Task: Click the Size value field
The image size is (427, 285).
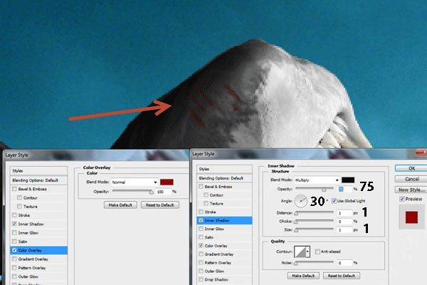Action: tap(344, 230)
